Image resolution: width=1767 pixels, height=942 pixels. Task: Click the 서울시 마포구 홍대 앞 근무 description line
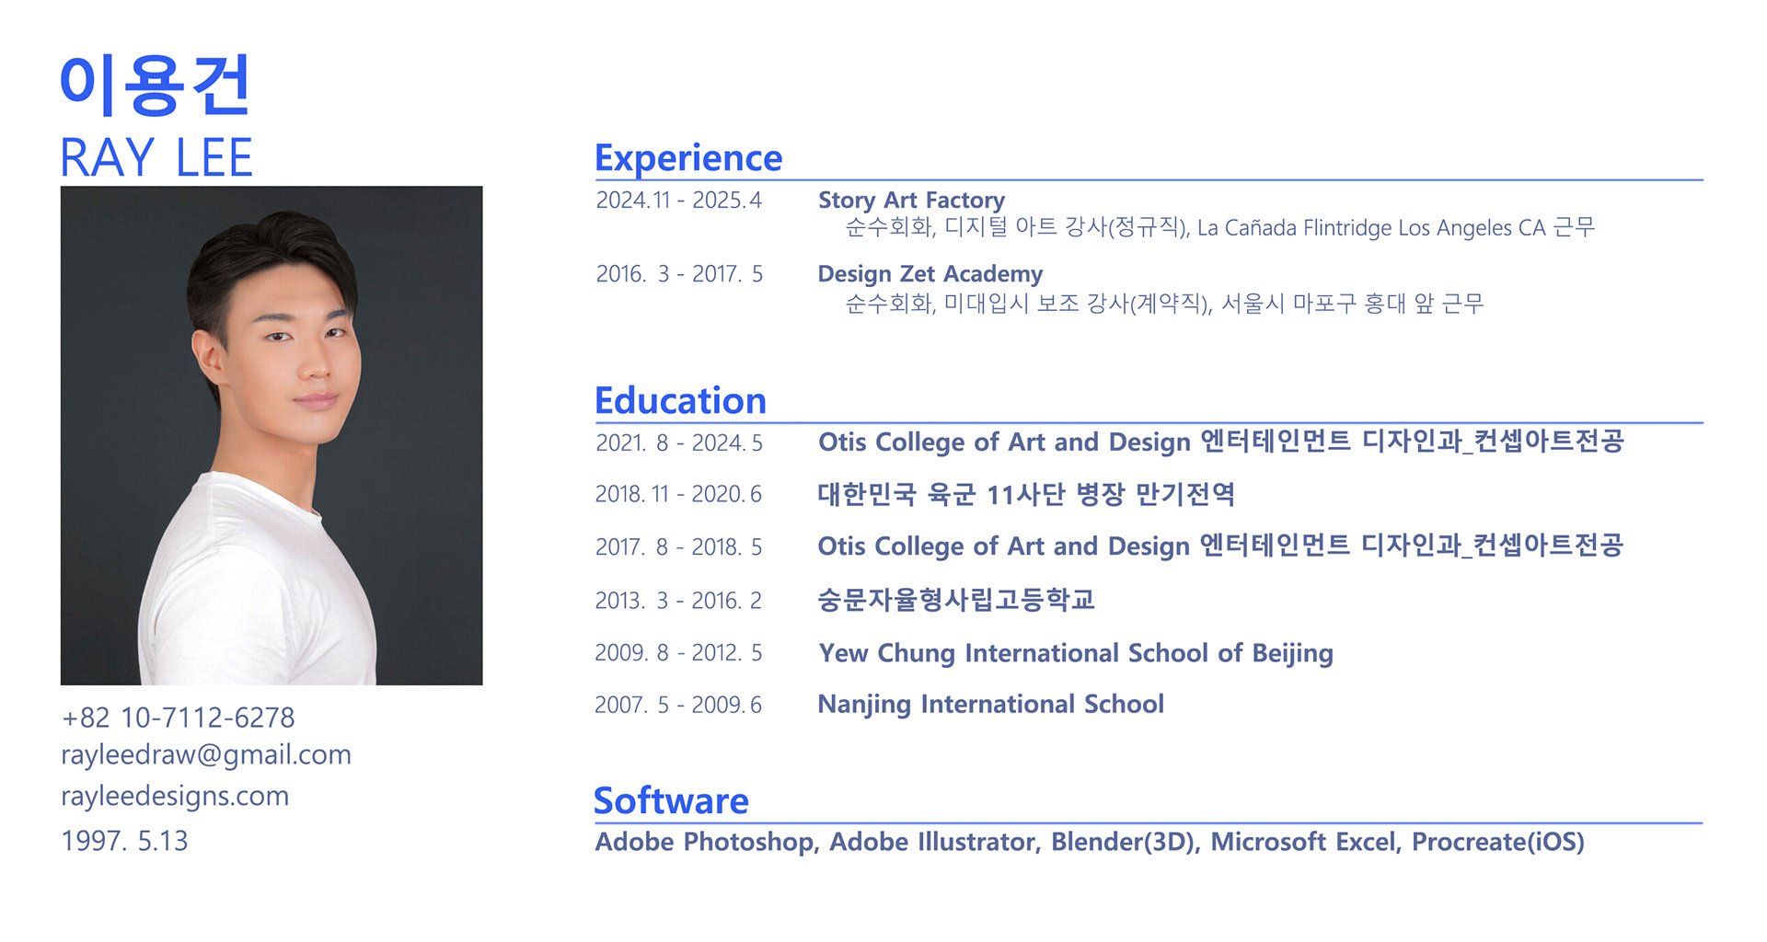tap(1164, 304)
